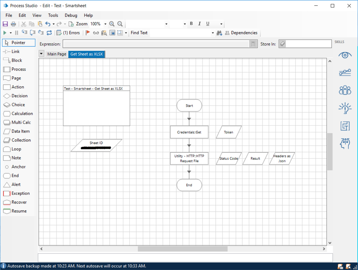Toggle Bold text formatting
The image size is (358, 270).
[191, 24]
